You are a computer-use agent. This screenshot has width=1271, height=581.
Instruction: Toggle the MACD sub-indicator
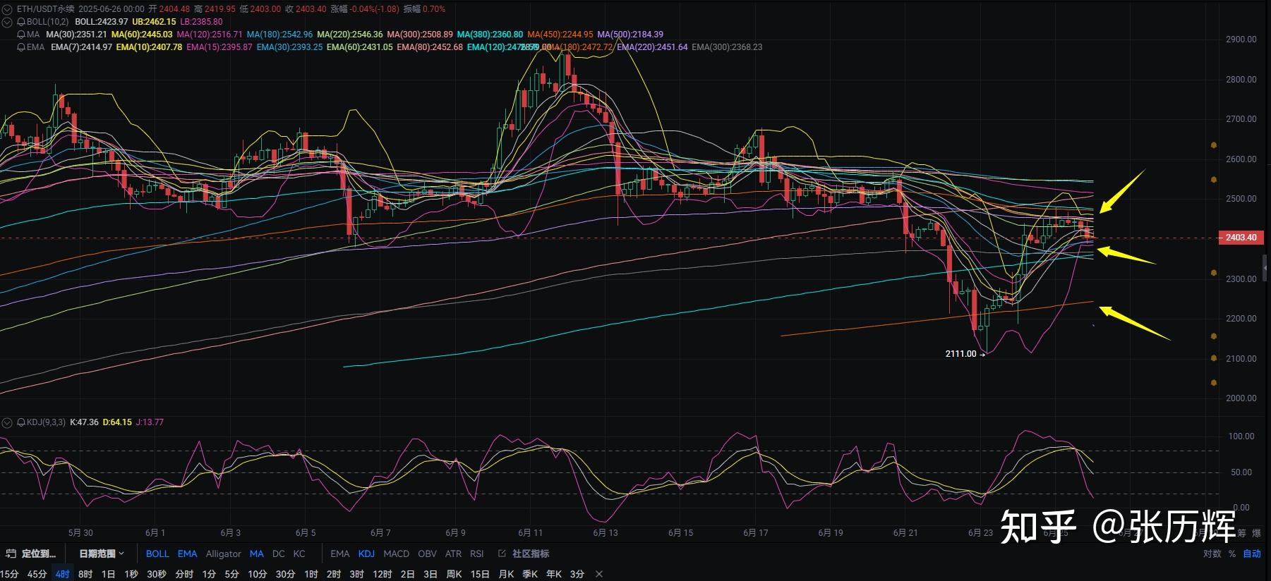(x=396, y=554)
